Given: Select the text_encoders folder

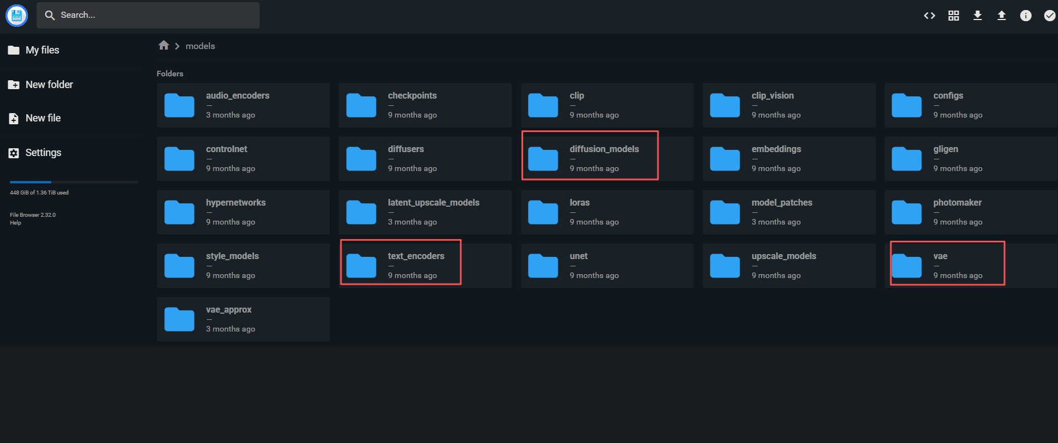Looking at the screenshot, I should [x=425, y=266].
